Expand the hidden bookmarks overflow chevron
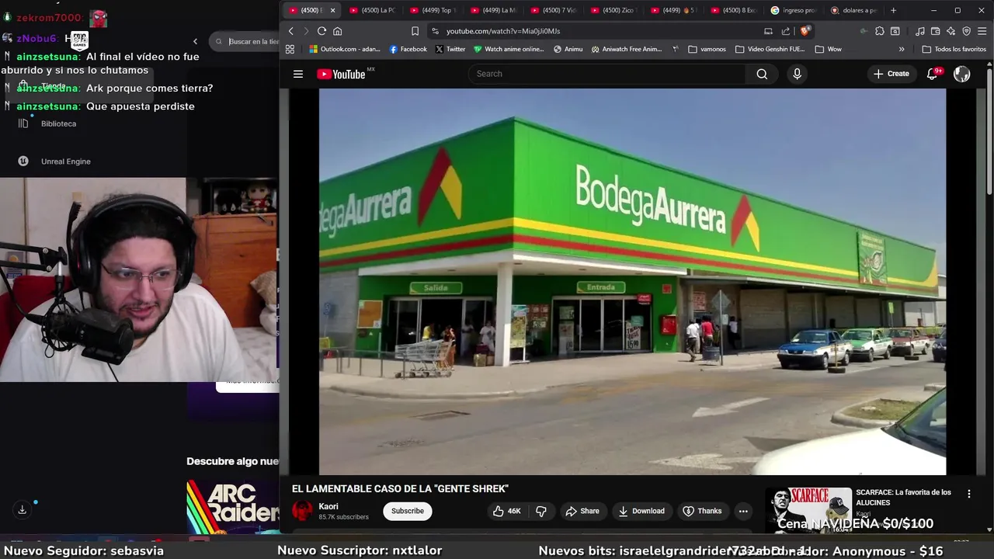The width and height of the screenshot is (994, 559). (x=902, y=49)
